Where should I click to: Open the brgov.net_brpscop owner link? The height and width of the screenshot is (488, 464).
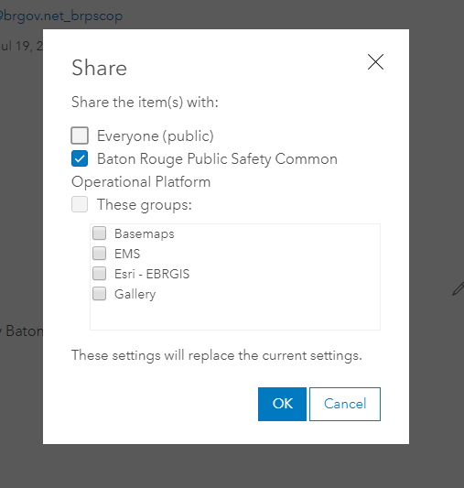pyautogui.click(x=61, y=16)
